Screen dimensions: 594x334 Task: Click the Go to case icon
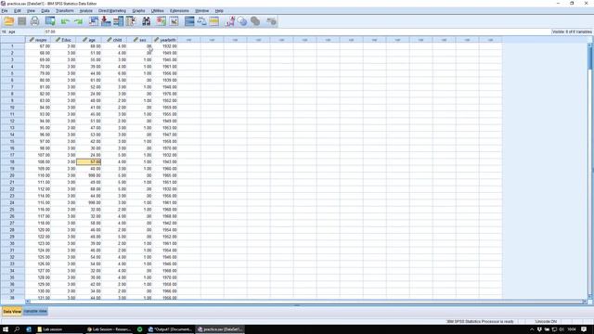(x=94, y=21)
